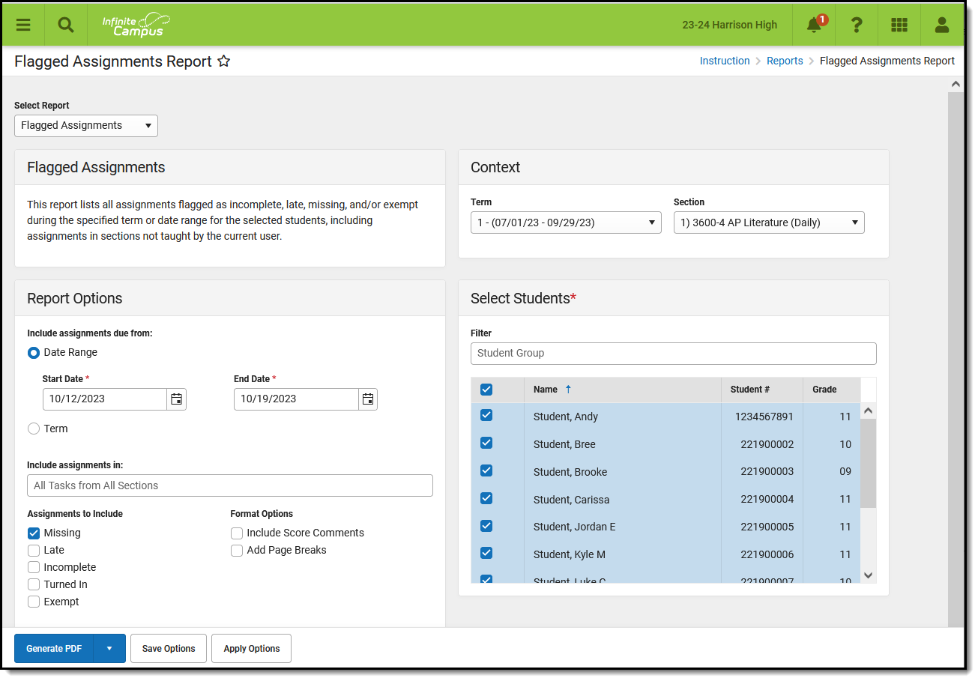
Task: Open the Section dropdown
Action: tap(769, 223)
